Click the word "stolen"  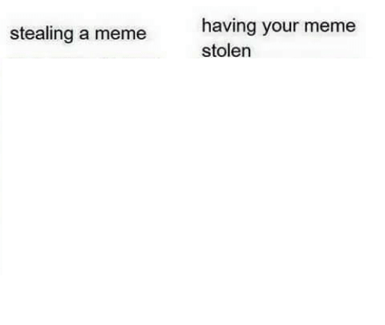click(x=226, y=51)
